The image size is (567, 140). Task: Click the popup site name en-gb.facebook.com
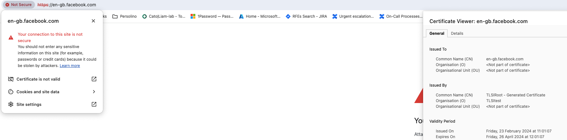(33, 21)
